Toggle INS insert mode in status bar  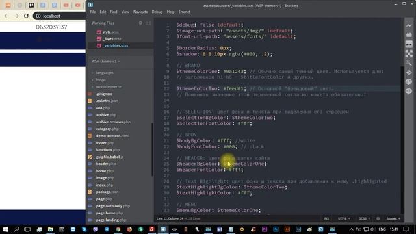point(326,218)
